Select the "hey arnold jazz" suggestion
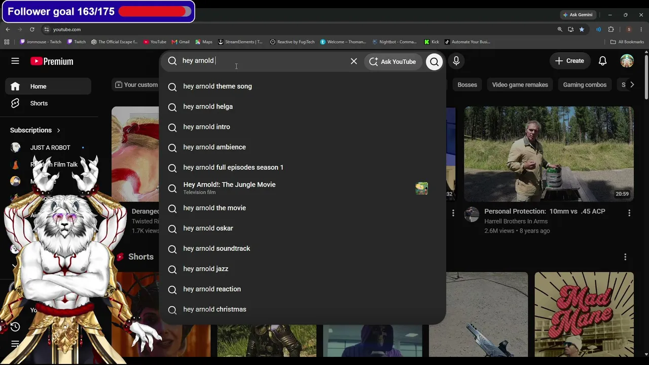The image size is (649, 365). pos(302,269)
